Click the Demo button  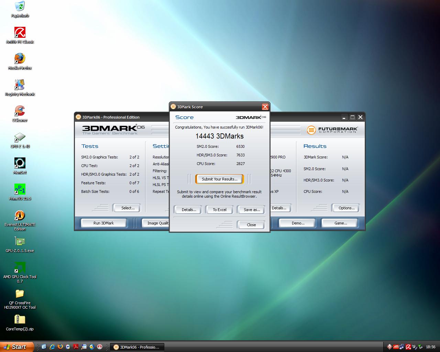coord(298,223)
